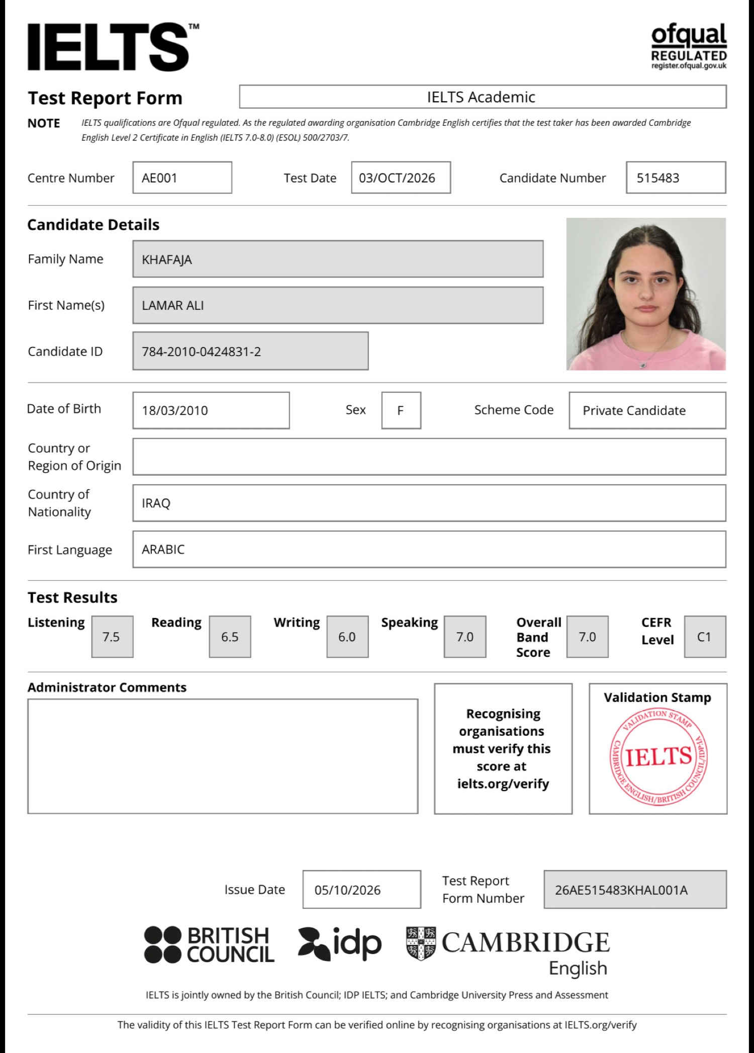The image size is (754, 1053).
Task: Click the Issue Date field 05/10/2026
Action: [361, 890]
